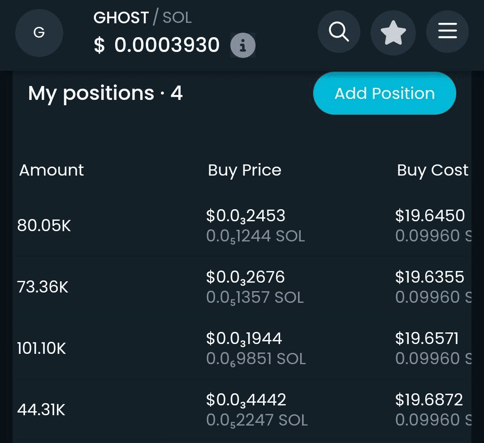Viewport: 484px width, 443px height.
Task: Select the 44.31K position row
Action: pos(242,410)
